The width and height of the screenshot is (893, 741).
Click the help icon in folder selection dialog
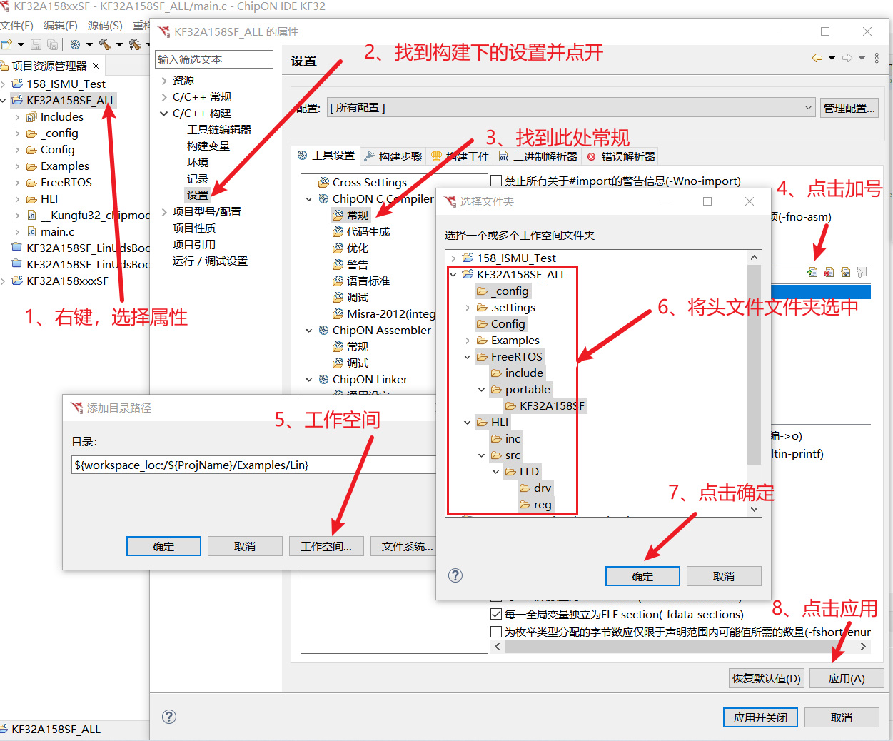(455, 575)
